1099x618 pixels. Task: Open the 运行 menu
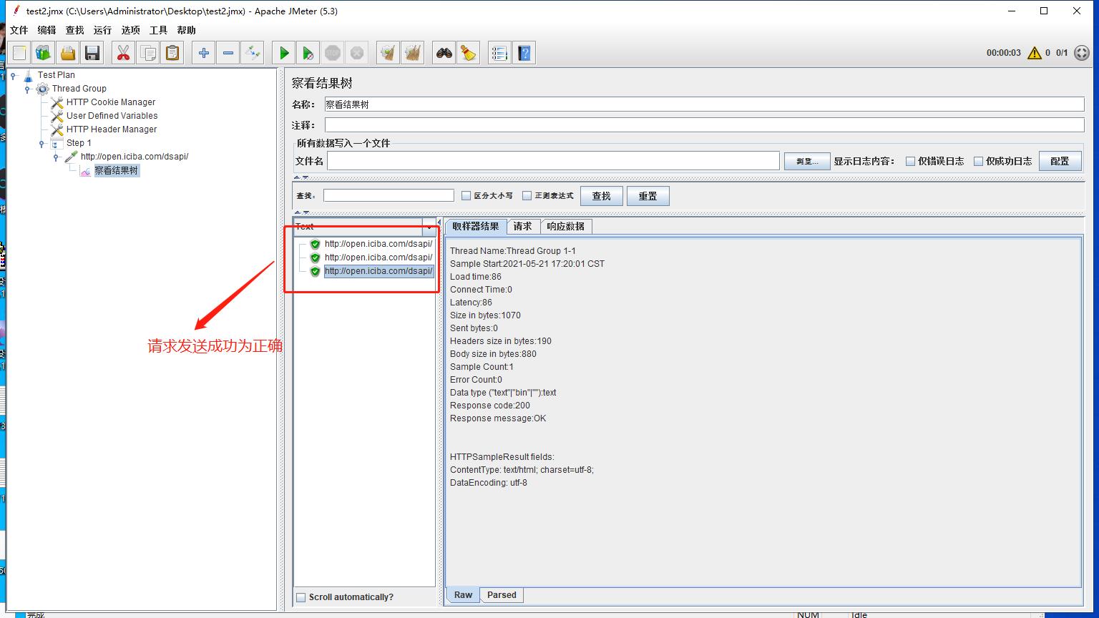pos(102,30)
